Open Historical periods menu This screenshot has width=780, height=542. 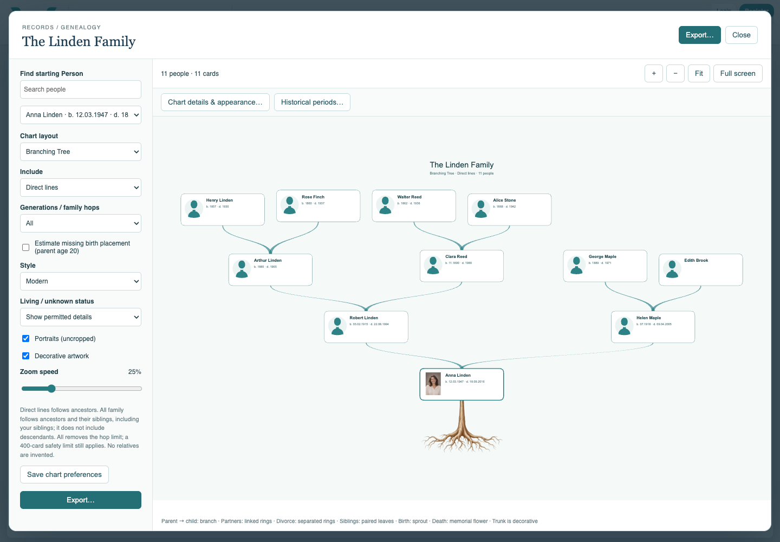(x=312, y=102)
